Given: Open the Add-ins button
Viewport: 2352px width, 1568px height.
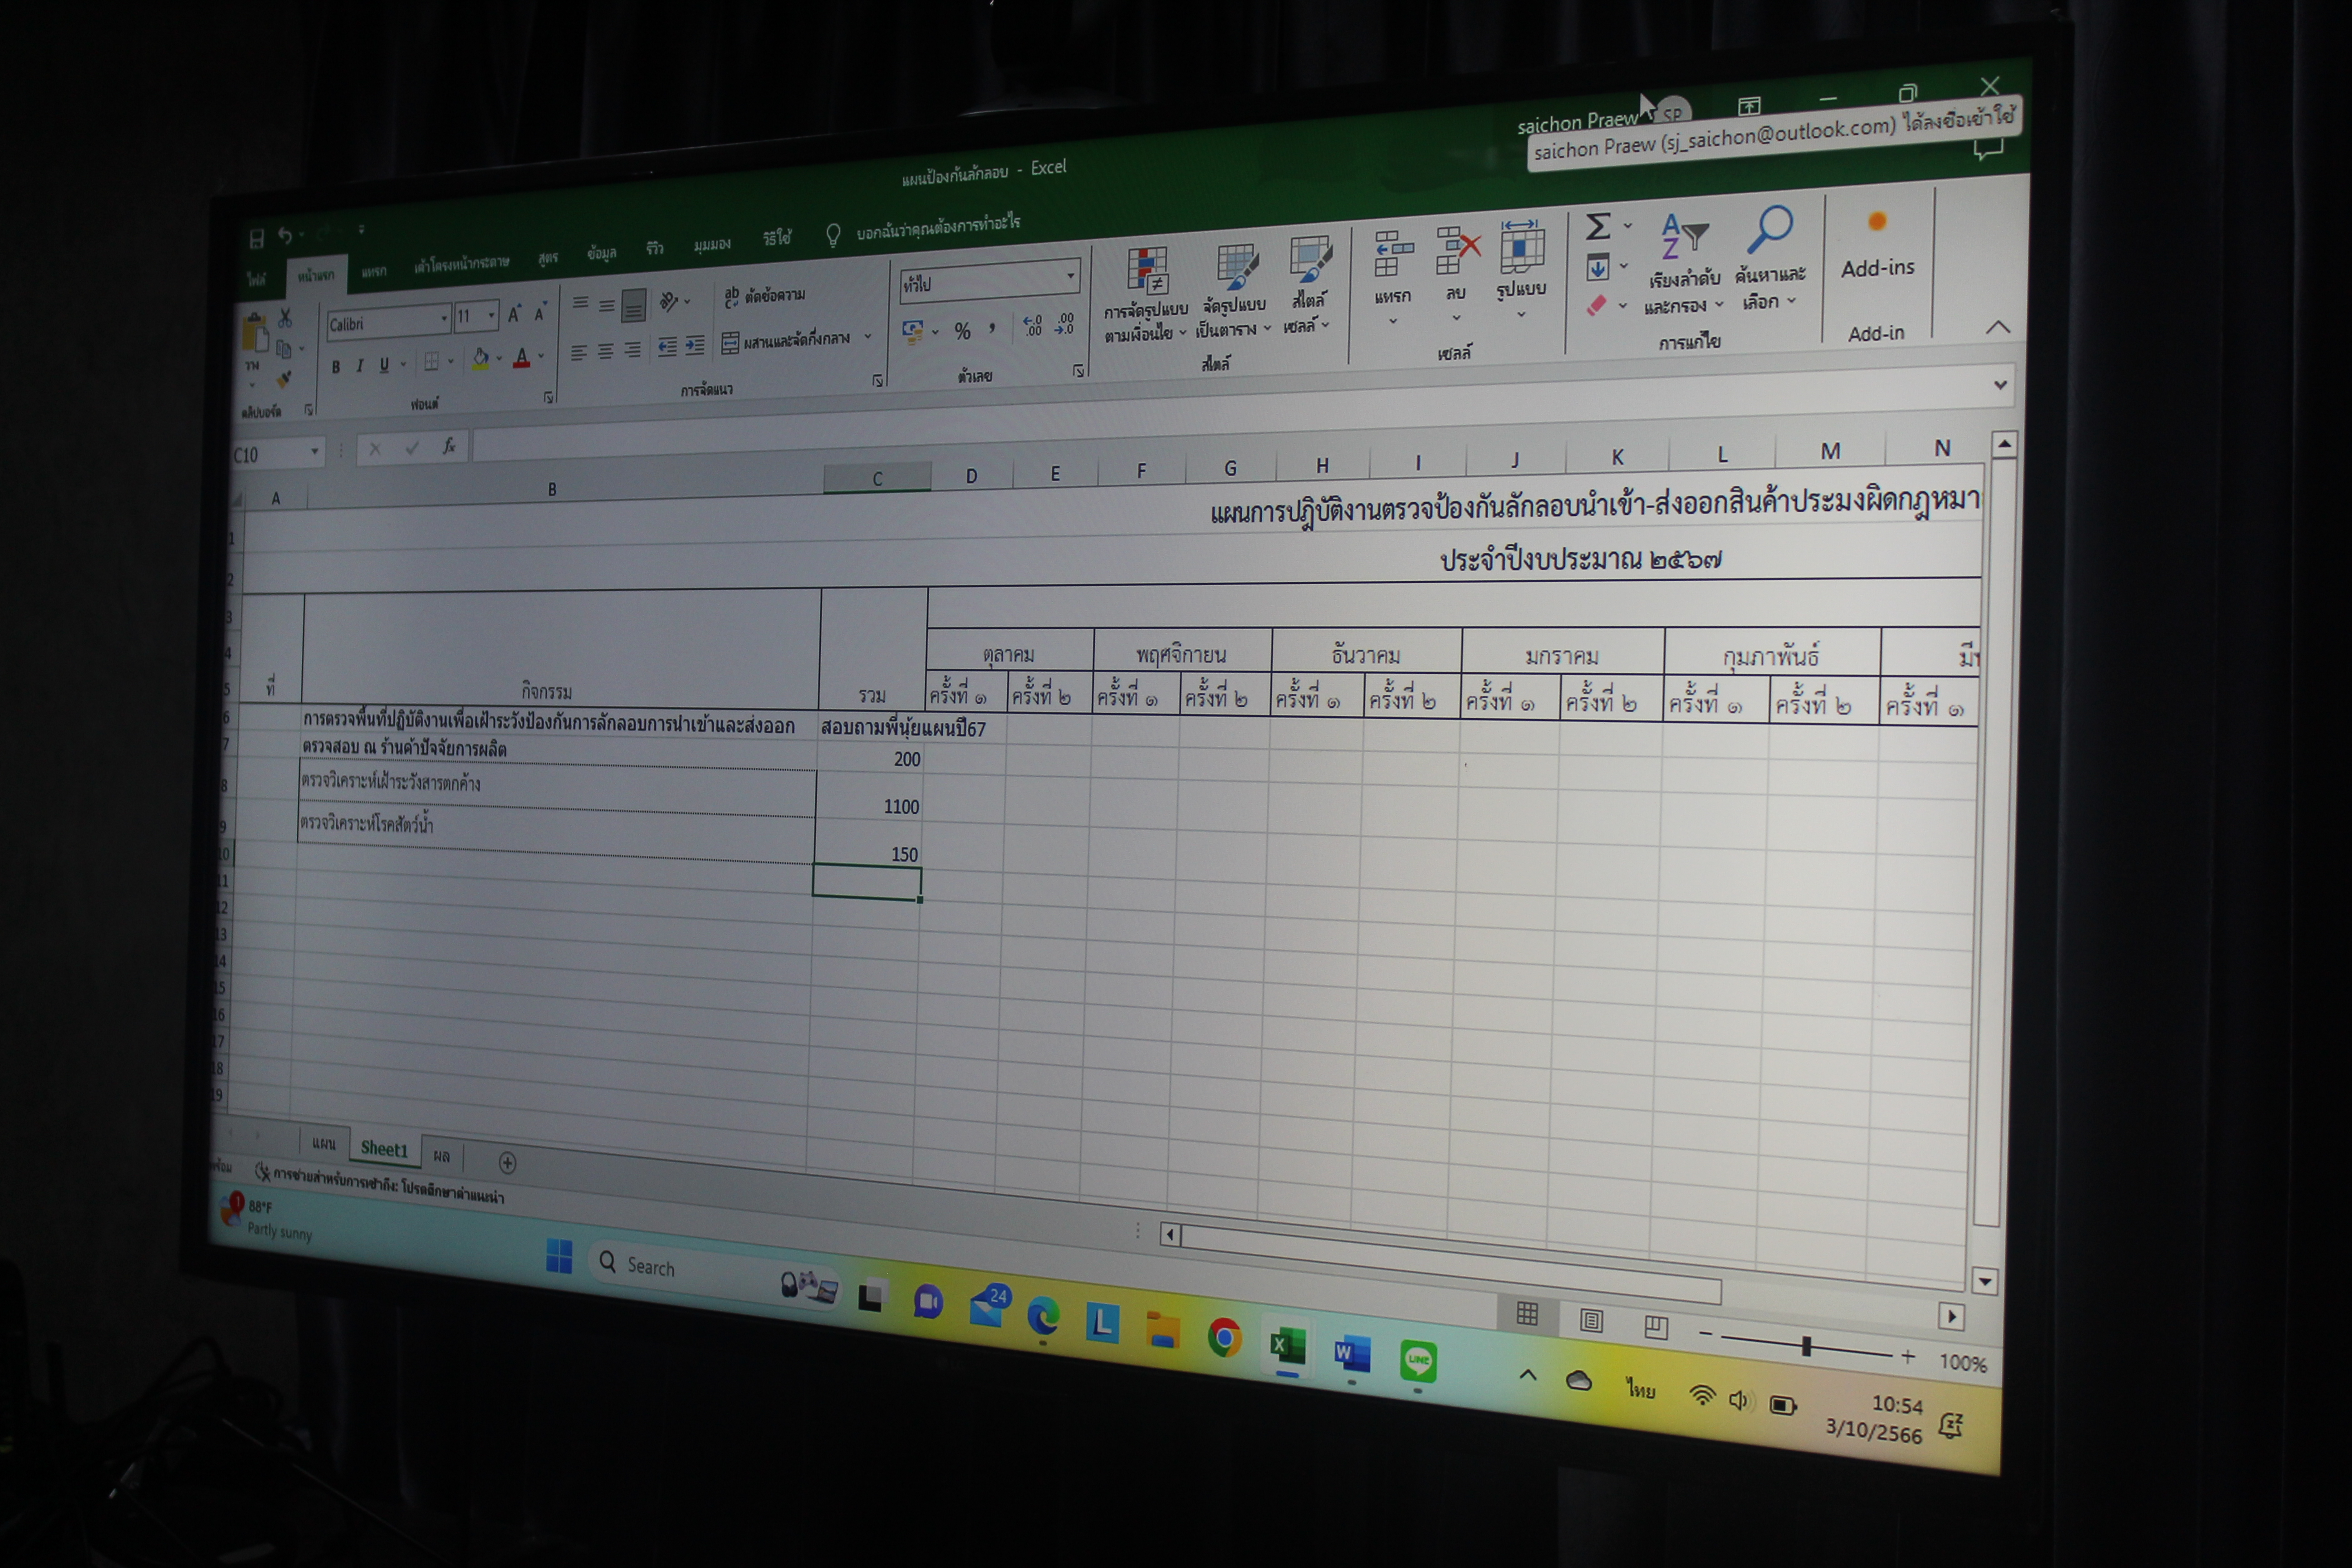Looking at the screenshot, I should [1878, 245].
